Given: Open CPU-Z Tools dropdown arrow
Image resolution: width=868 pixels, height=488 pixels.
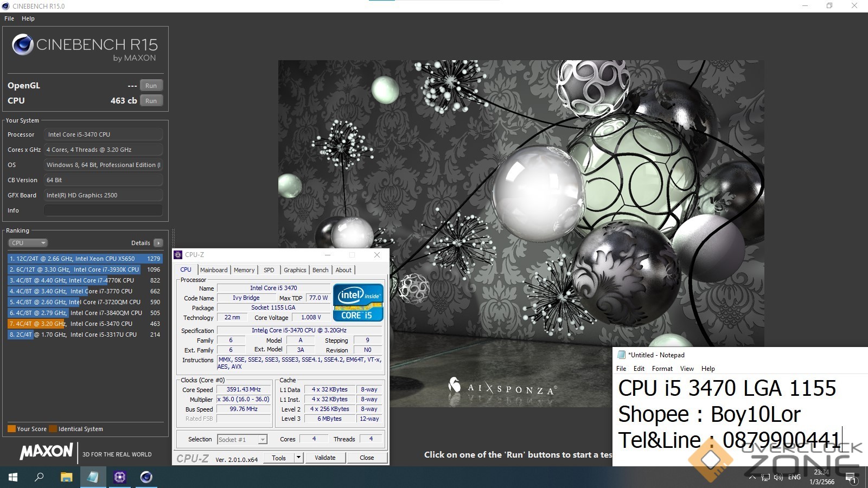Looking at the screenshot, I should (x=298, y=458).
